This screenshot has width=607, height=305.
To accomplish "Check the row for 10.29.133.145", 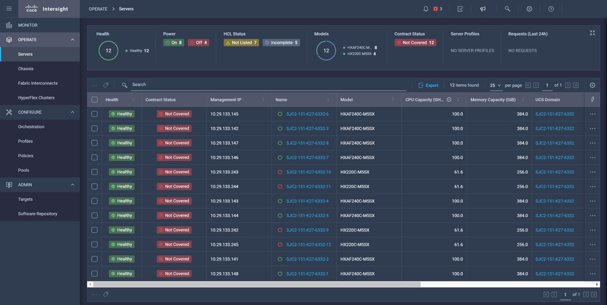I will (x=95, y=114).
